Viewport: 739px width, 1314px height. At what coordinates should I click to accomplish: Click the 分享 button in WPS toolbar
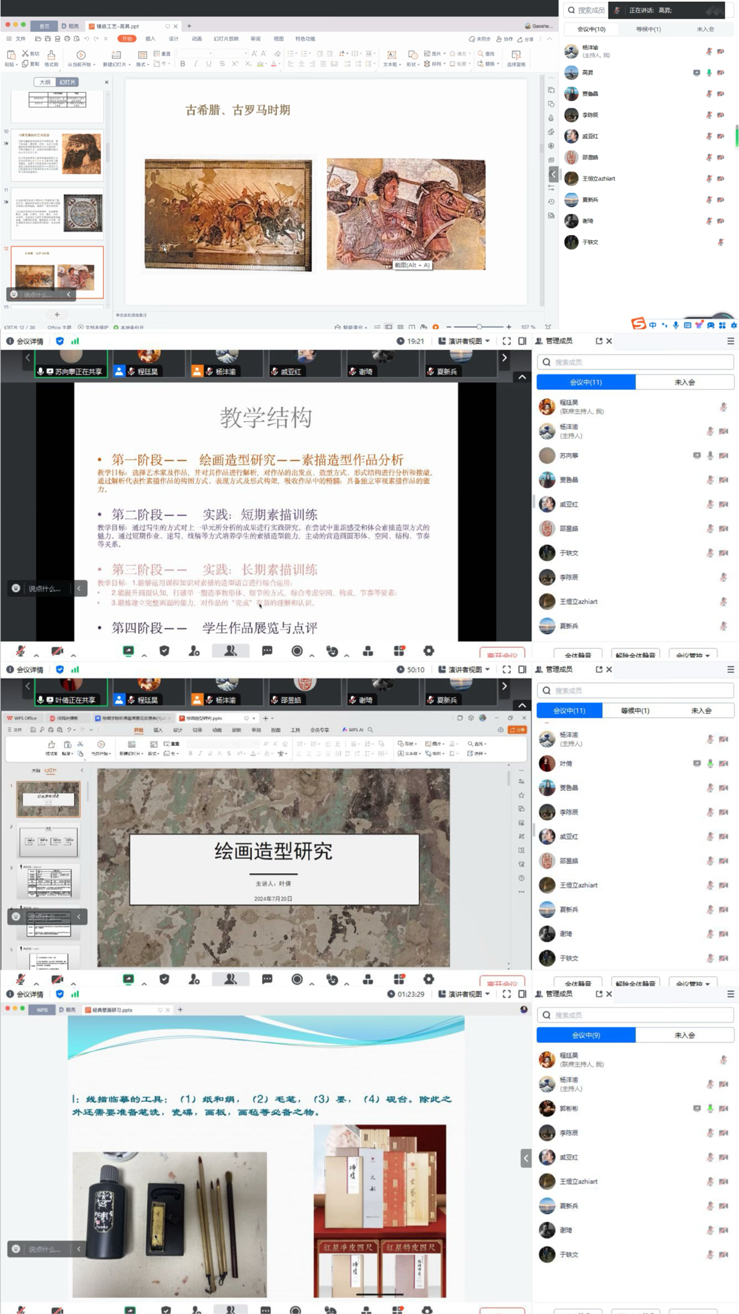click(x=525, y=39)
